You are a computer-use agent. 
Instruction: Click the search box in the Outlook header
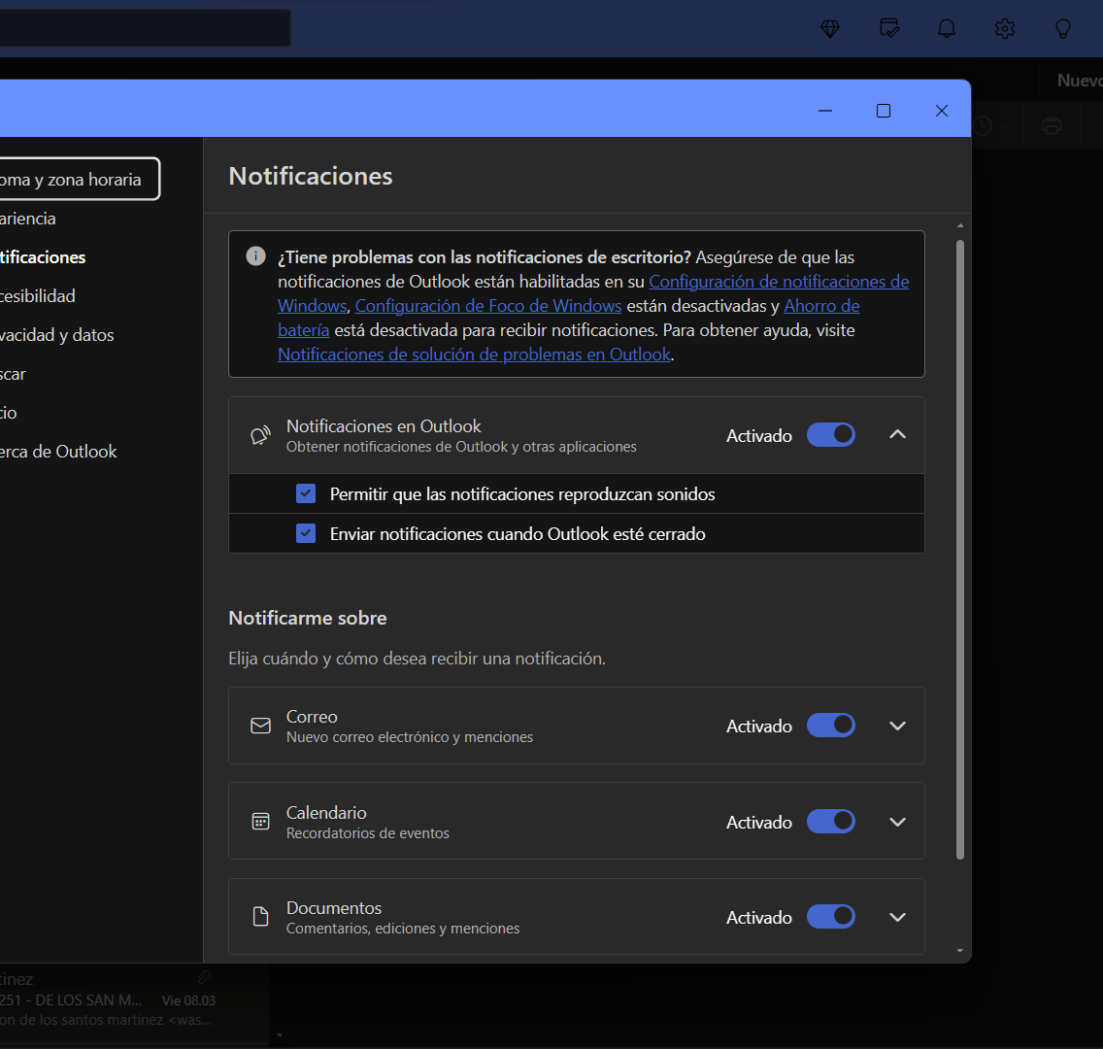pyautogui.click(x=145, y=27)
